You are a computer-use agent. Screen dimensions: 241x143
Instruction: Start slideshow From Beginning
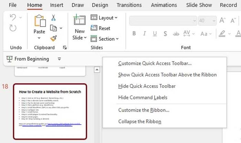pyautogui.click(x=28, y=59)
